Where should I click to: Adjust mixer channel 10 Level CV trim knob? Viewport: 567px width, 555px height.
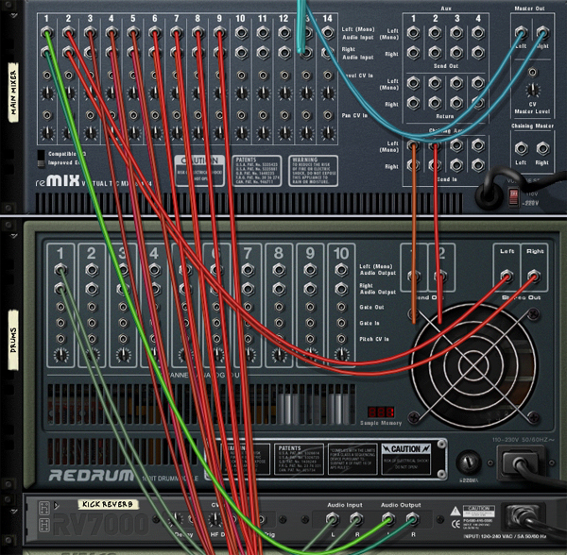coord(241,93)
